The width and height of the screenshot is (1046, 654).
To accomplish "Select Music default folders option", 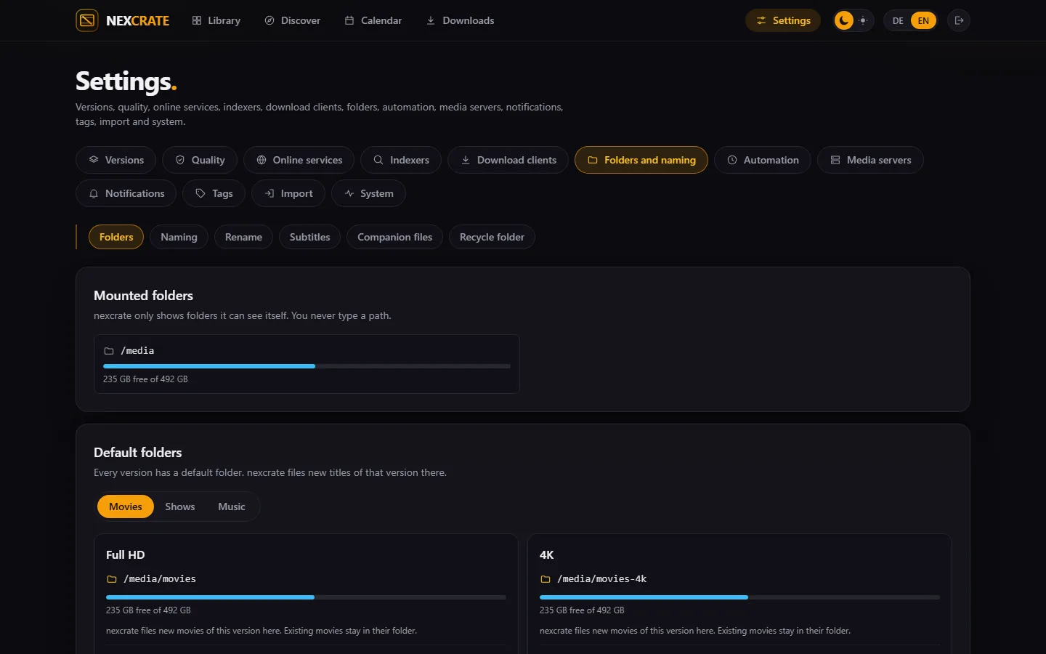I will click(232, 506).
